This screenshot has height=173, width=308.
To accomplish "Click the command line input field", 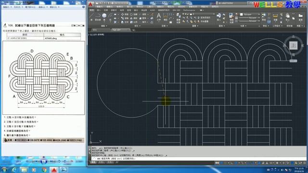I will pos(198,159).
